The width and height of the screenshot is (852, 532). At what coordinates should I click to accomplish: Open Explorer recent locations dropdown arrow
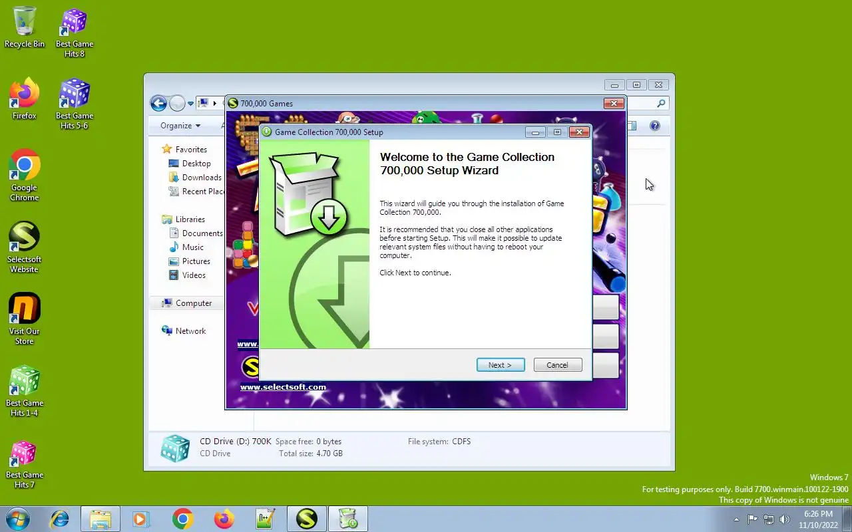pyautogui.click(x=190, y=104)
